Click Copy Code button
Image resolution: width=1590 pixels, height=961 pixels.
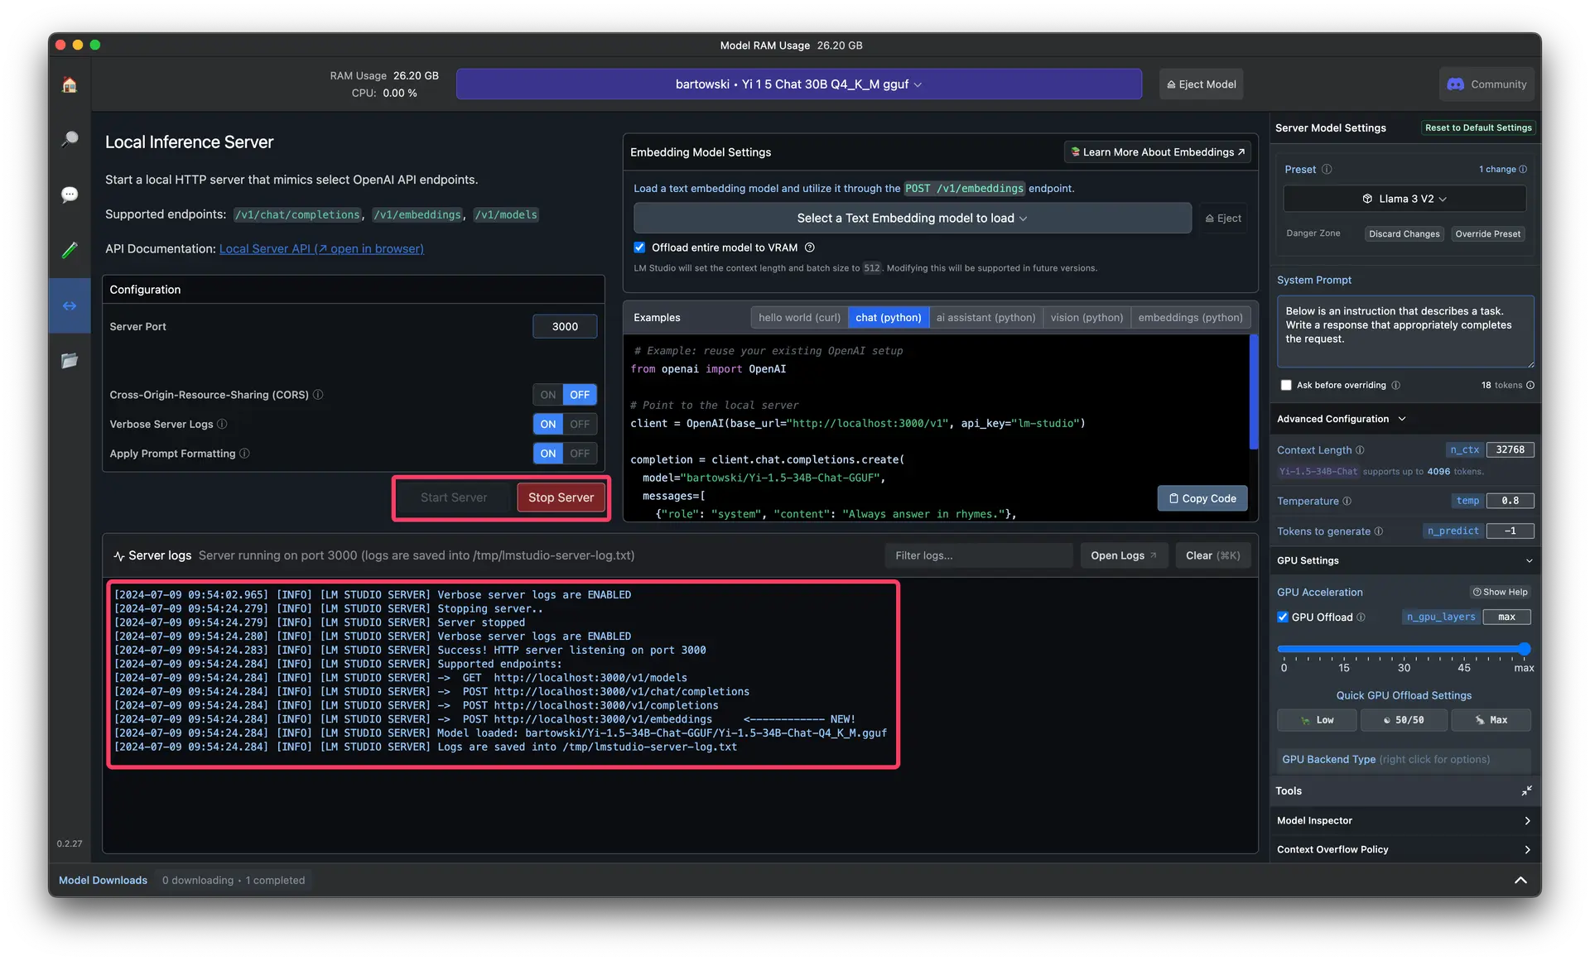[x=1202, y=499]
